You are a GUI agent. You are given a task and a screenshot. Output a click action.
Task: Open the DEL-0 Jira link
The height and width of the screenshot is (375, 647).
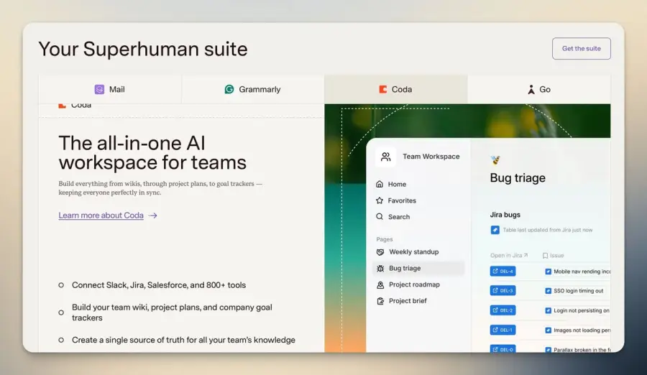coord(503,349)
